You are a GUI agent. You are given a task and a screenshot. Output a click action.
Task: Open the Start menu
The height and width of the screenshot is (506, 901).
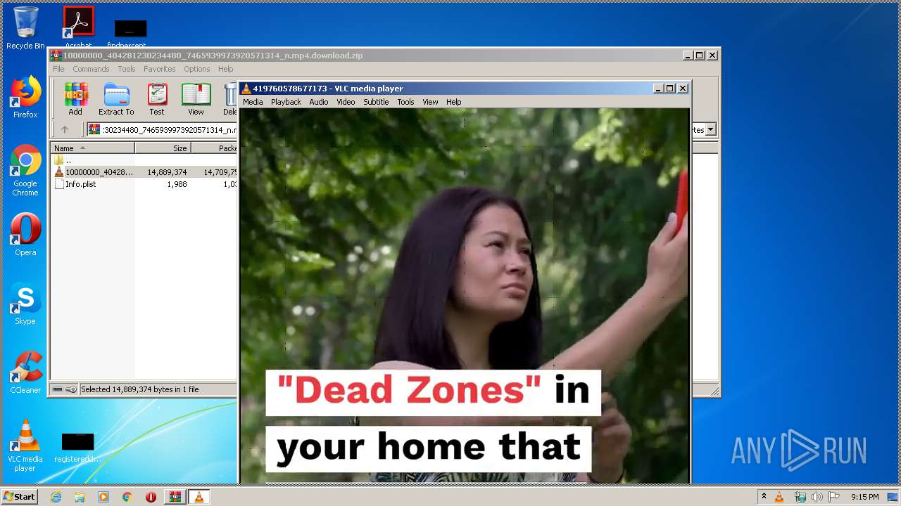click(20, 497)
